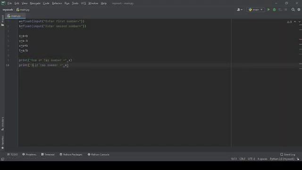Start debugging with the green bug icon

point(274,9)
